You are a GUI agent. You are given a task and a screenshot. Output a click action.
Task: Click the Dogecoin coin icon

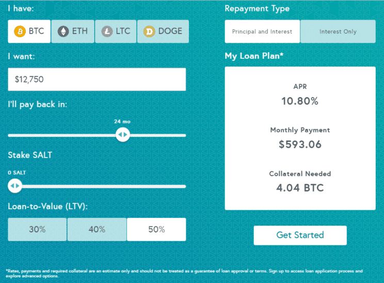(150, 32)
